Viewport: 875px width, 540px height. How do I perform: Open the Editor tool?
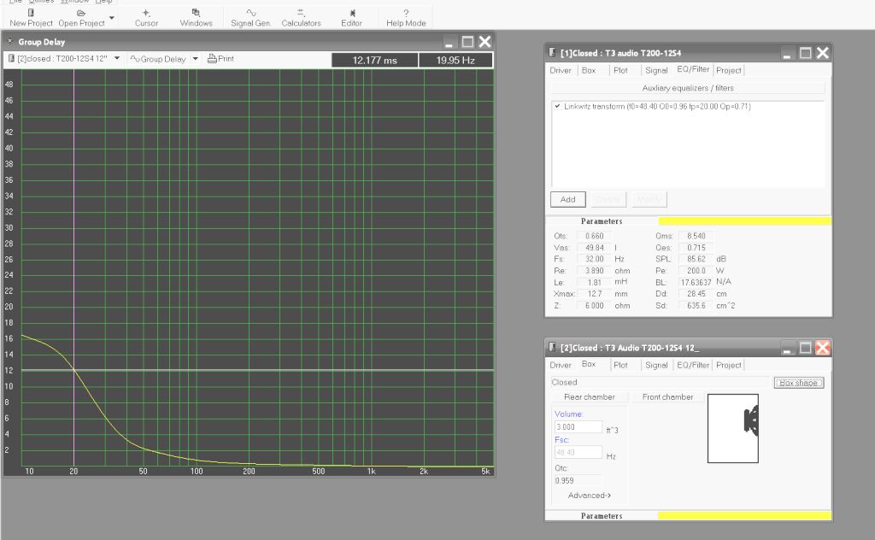point(351,18)
